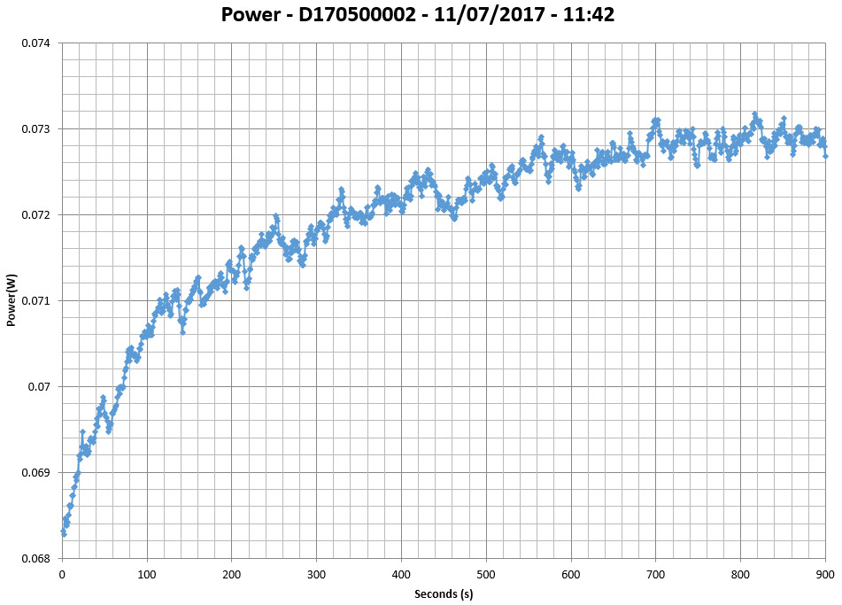Select the Seconds (s) horizontal axis title
The width and height of the screenshot is (842, 605).
click(x=443, y=593)
